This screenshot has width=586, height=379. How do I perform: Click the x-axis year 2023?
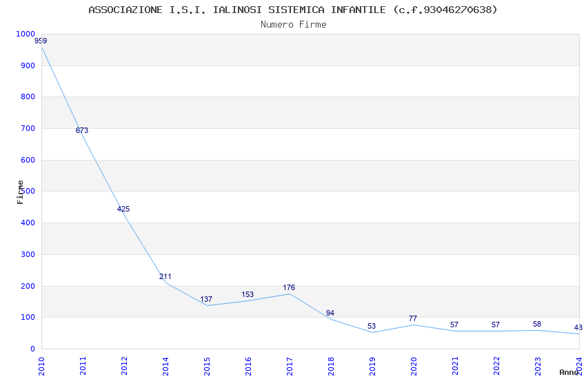(x=538, y=366)
